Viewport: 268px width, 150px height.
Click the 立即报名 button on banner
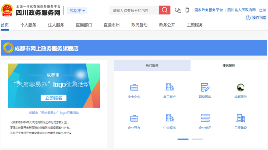54,98
